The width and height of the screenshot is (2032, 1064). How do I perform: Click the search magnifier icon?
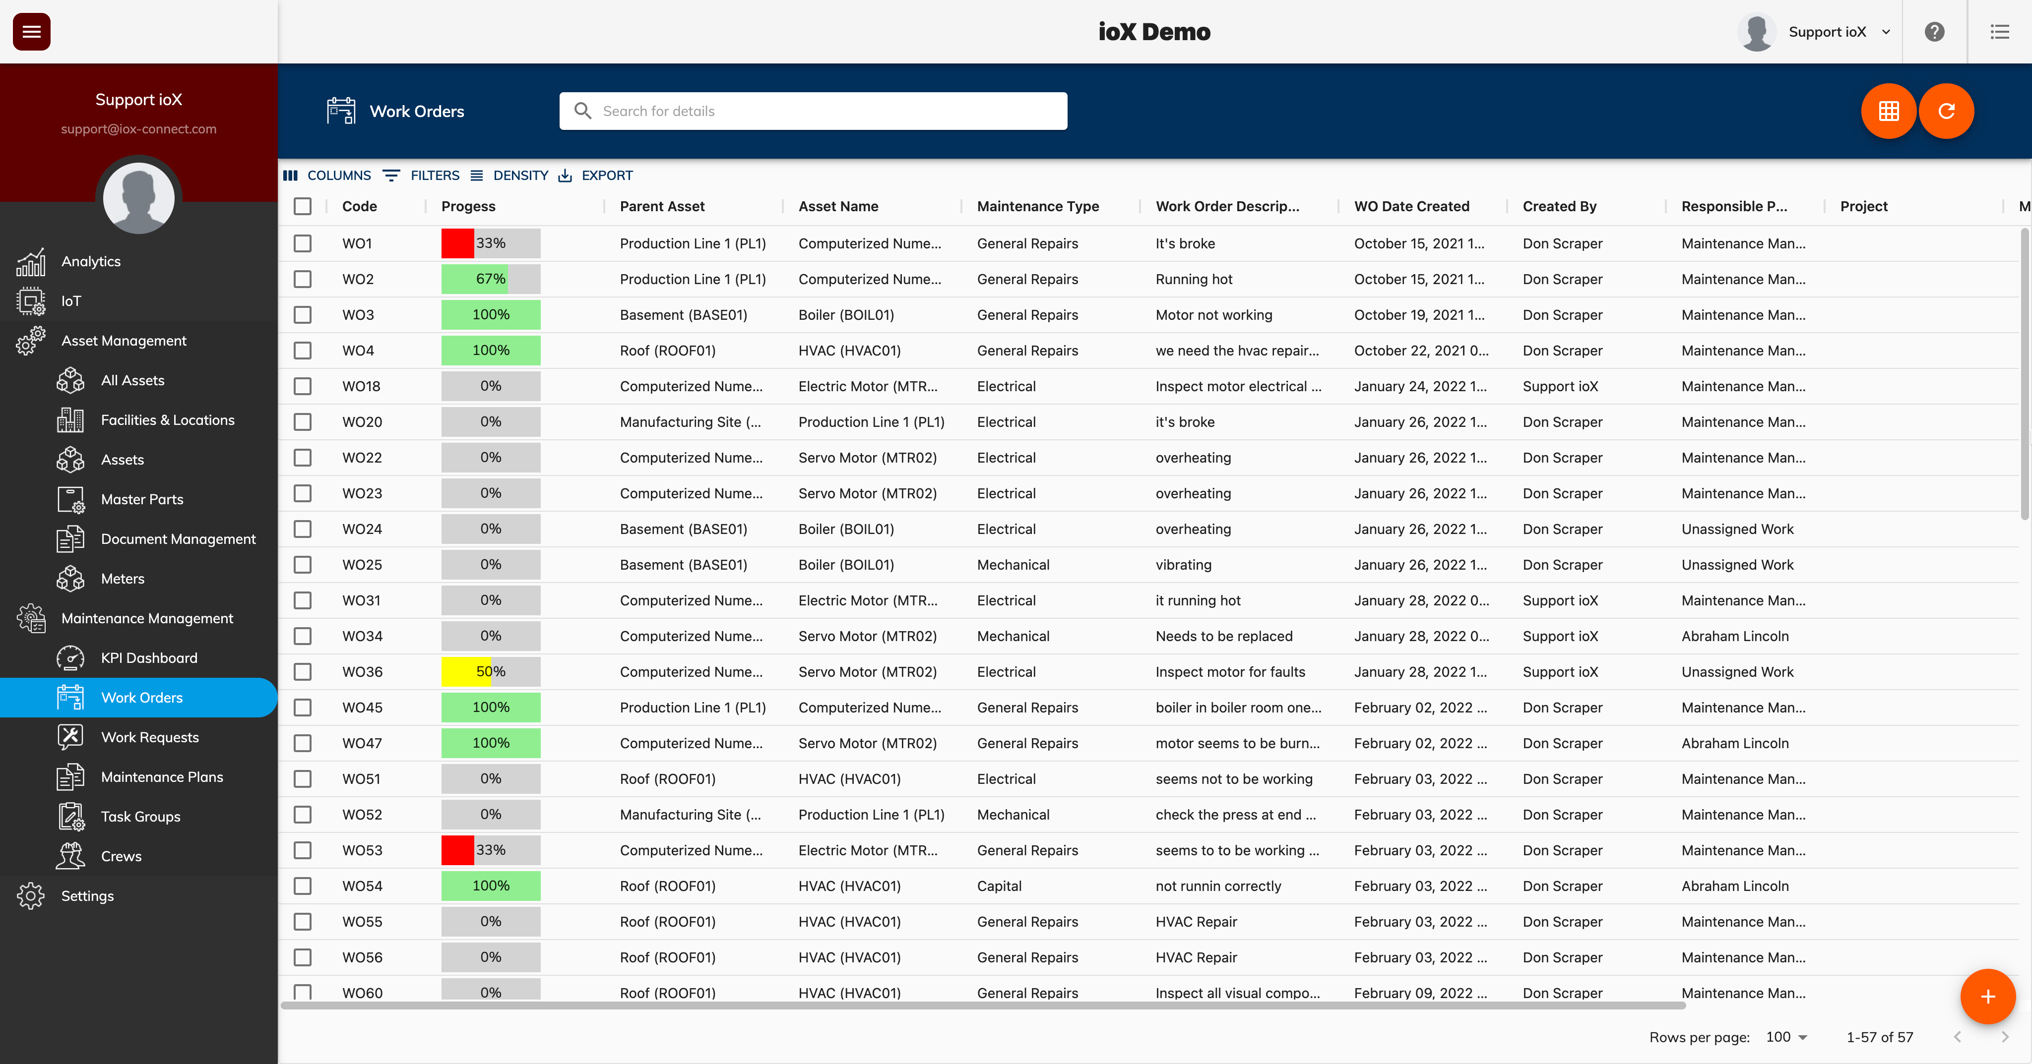[583, 111]
